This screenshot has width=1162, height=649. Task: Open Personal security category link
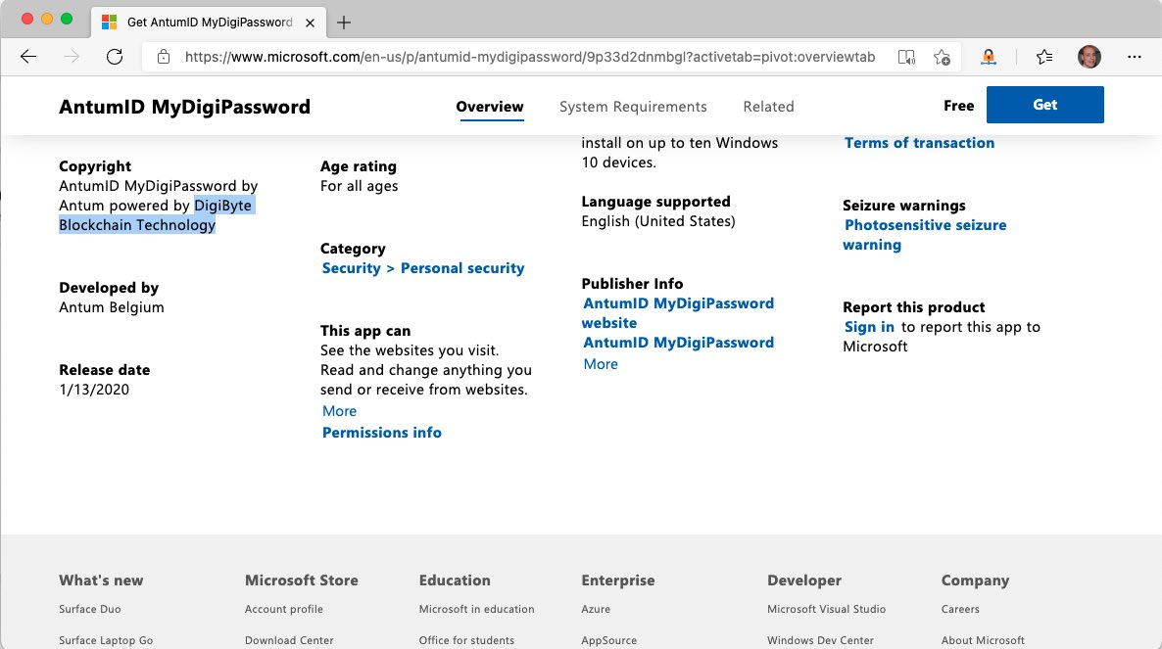click(x=462, y=268)
